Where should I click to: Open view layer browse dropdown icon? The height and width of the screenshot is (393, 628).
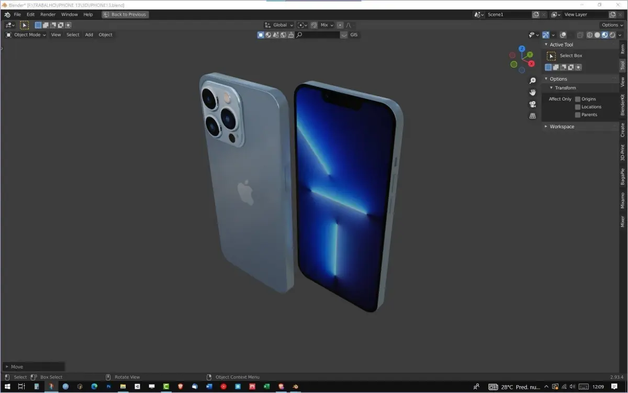556,15
